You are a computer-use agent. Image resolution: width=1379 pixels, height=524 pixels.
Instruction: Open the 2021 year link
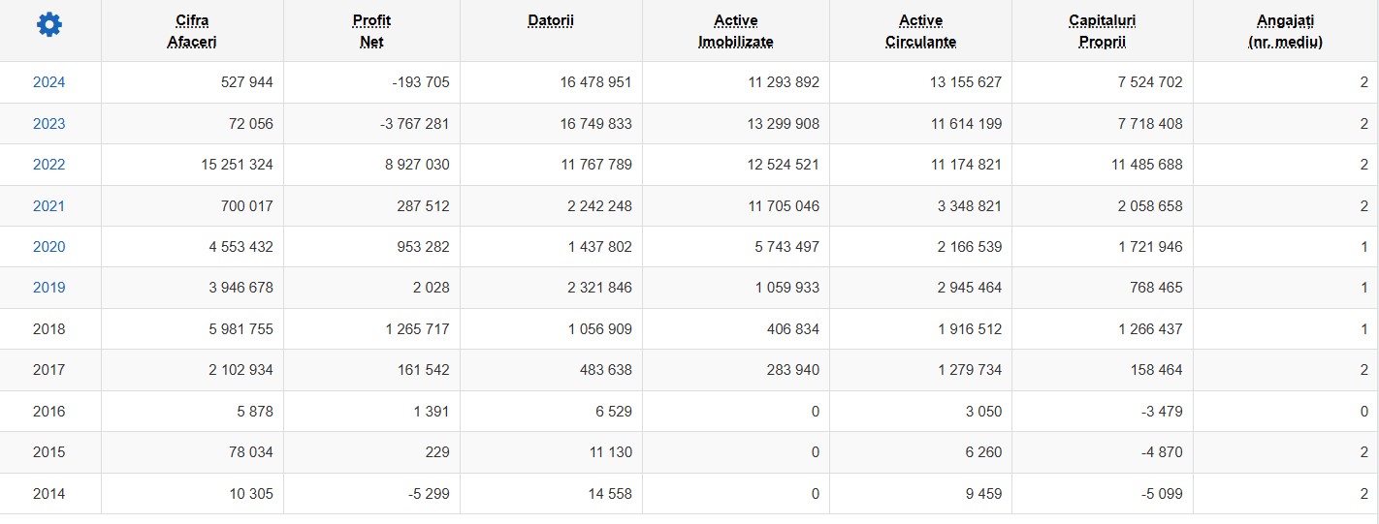pyautogui.click(x=49, y=205)
